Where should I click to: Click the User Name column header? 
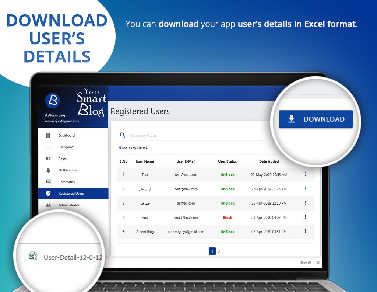[145, 161]
